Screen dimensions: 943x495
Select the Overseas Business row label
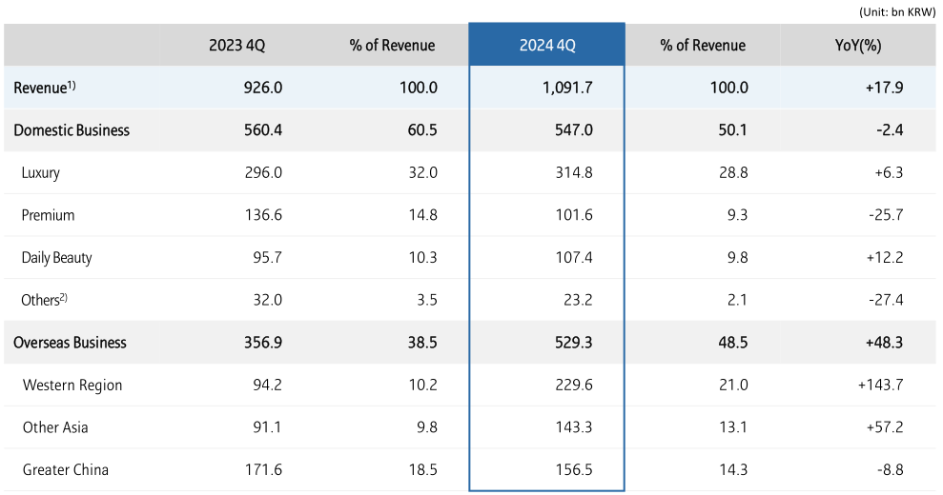pos(70,343)
